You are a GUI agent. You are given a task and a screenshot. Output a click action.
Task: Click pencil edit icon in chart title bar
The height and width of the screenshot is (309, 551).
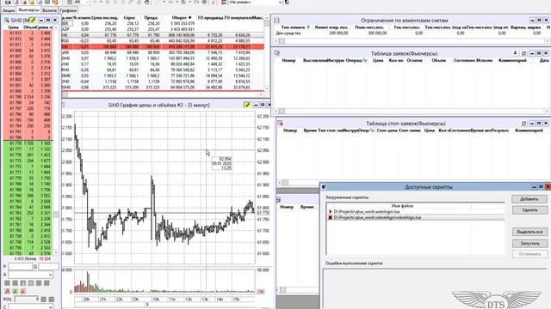point(247,105)
